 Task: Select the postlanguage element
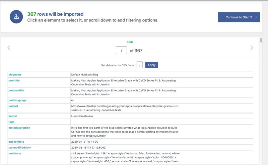point(17,100)
